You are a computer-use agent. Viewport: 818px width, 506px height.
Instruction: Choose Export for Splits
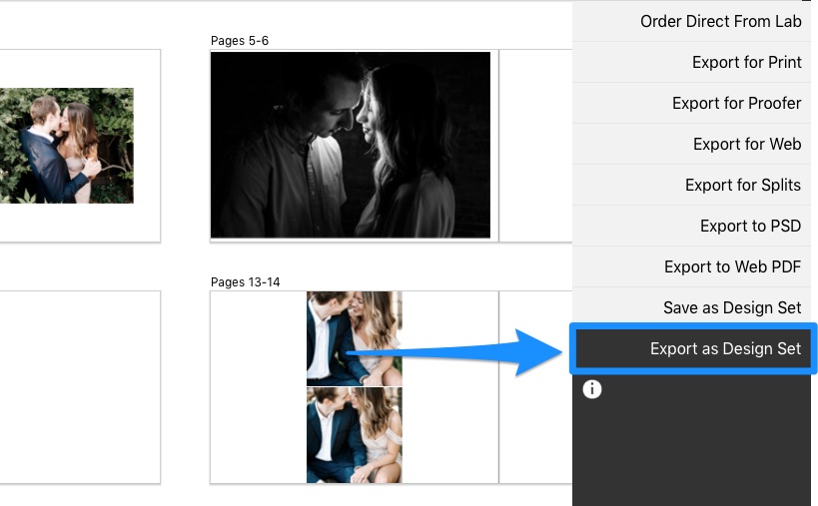691,185
